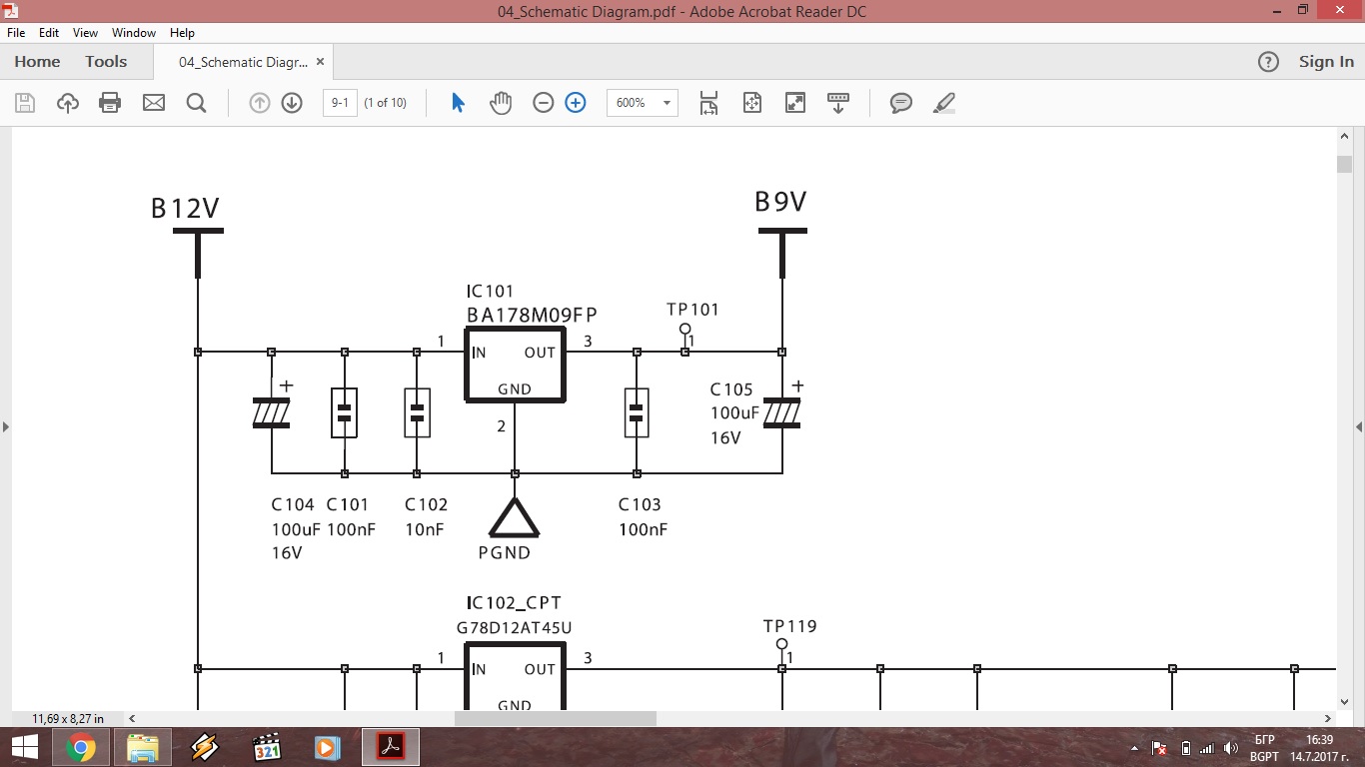The image size is (1365, 767).
Task: Open File Explorer from taskbar
Action: click(x=143, y=747)
